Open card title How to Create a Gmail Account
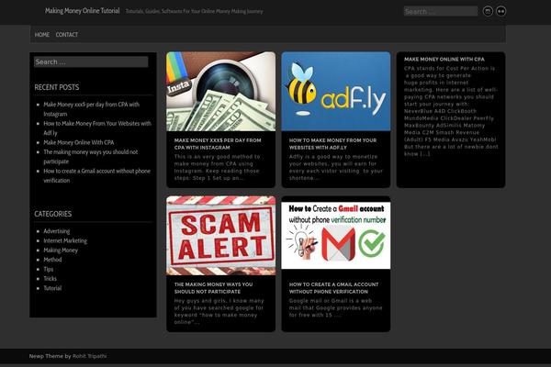Screen dimensions: 551x367 click(333, 288)
